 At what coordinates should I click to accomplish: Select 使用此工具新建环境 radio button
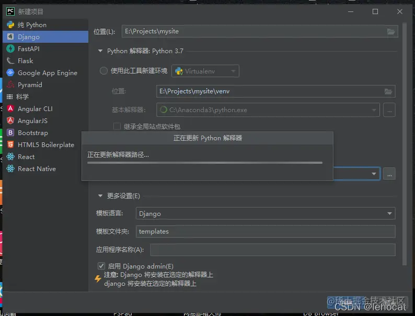pyautogui.click(x=103, y=71)
